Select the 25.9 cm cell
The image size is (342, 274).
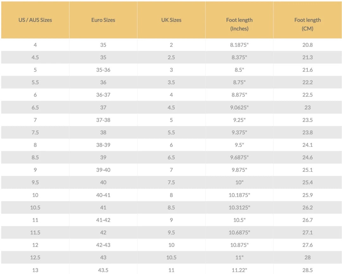307,195
